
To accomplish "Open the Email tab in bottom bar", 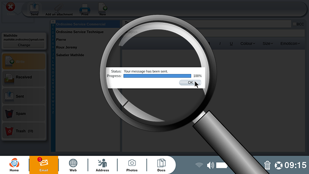I will coord(44,165).
